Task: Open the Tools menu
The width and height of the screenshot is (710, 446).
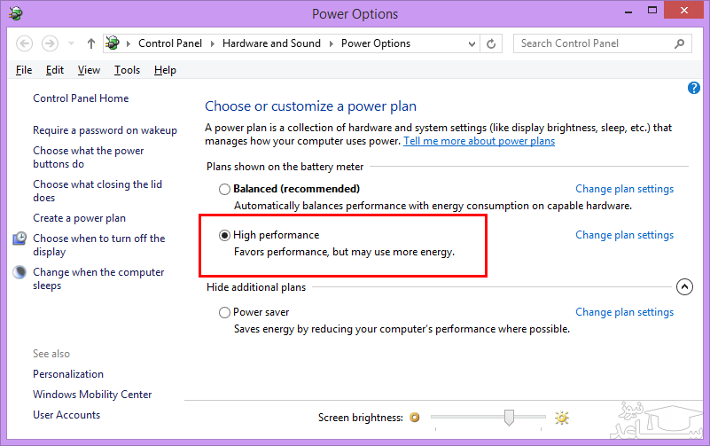Action: 127,70
